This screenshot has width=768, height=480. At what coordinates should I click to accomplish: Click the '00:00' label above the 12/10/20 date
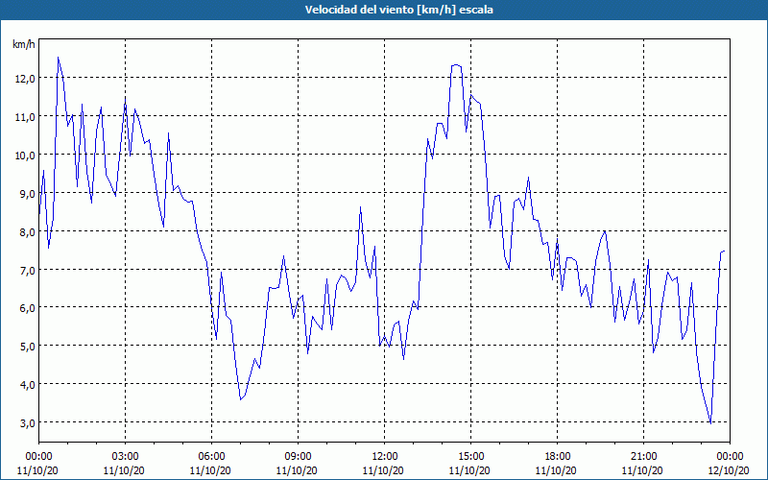730,457
